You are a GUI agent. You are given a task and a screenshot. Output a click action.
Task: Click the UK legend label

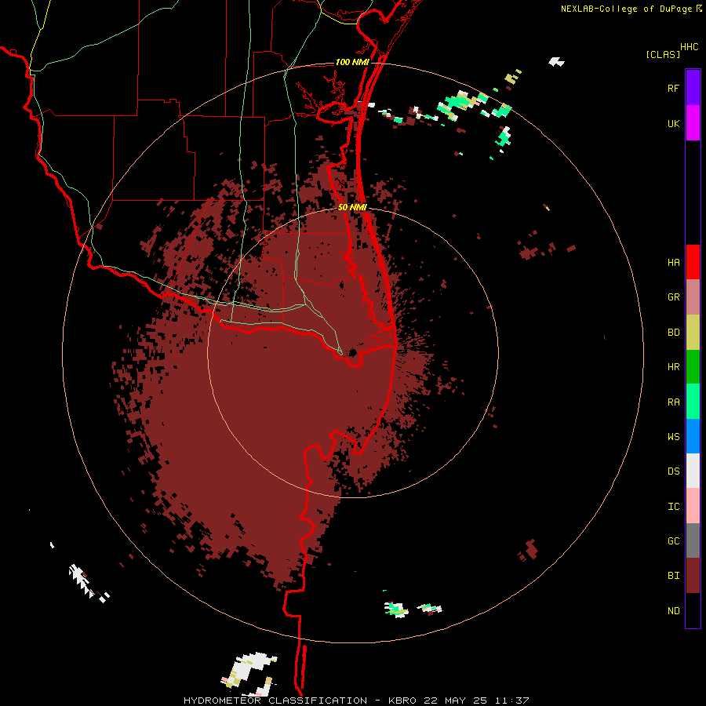673,124
